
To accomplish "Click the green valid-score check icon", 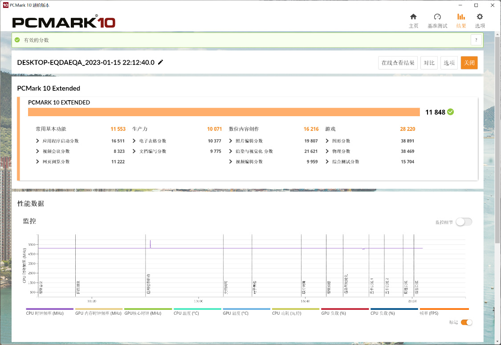I will tap(17, 40).
